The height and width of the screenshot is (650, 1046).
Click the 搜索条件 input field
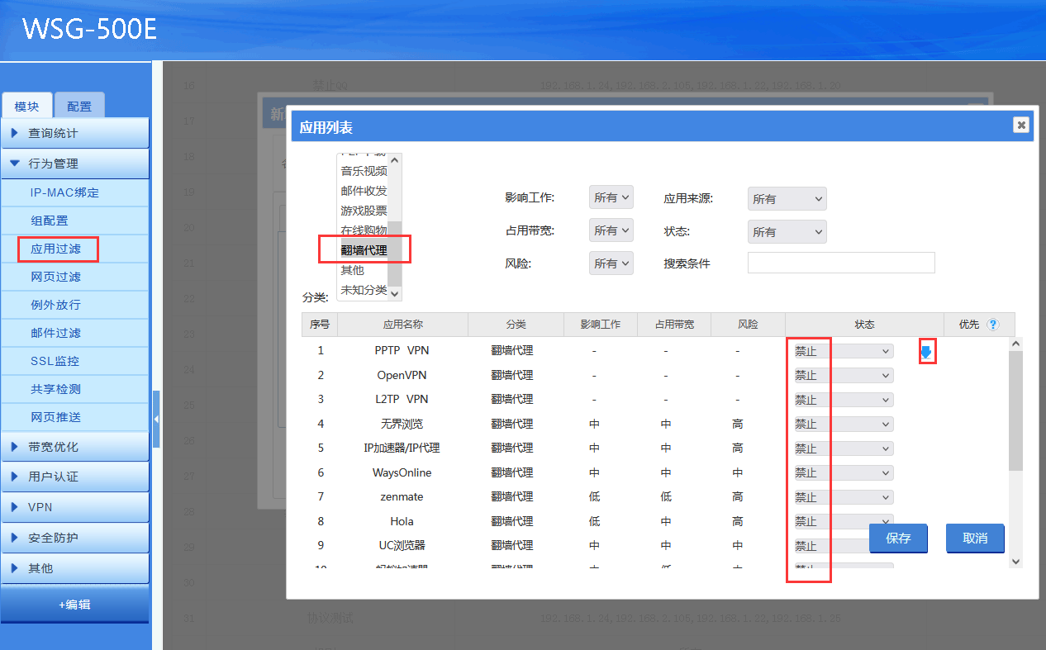click(x=841, y=263)
